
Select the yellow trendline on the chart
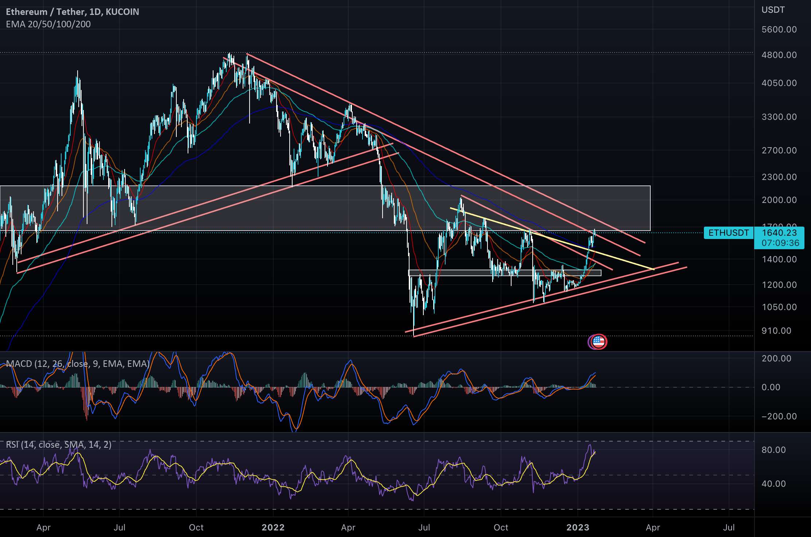click(552, 239)
